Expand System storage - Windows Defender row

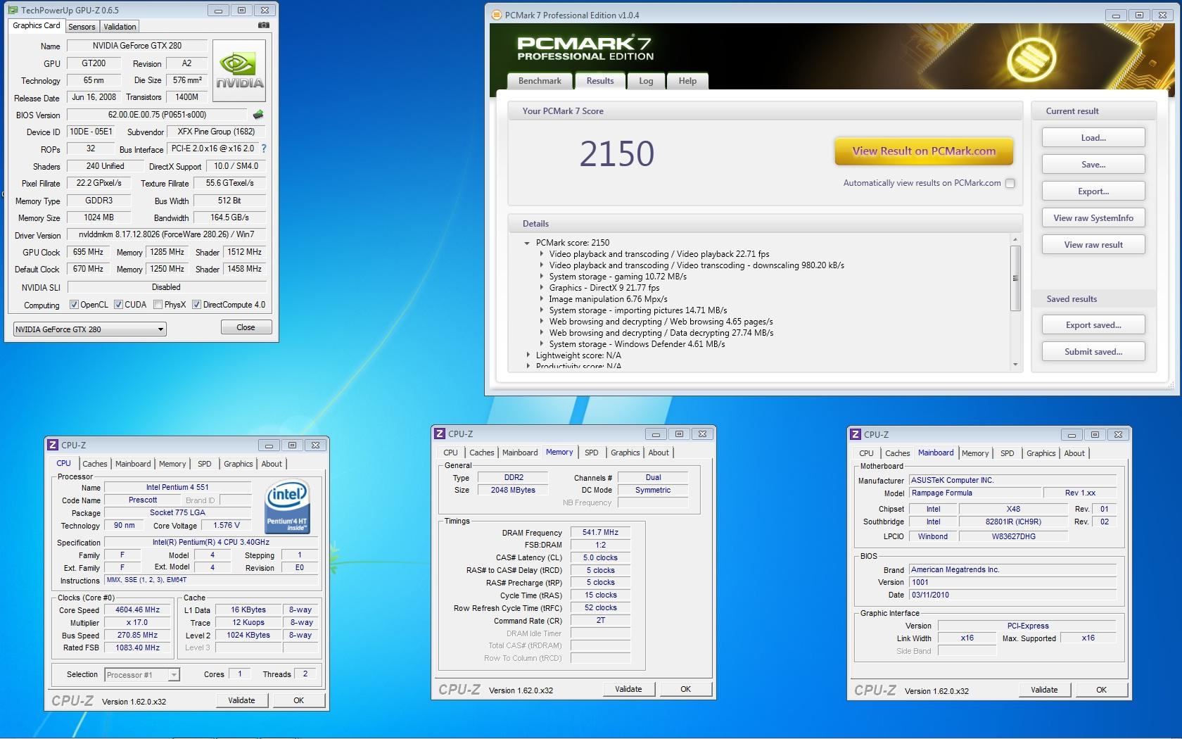click(x=542, y=344)
